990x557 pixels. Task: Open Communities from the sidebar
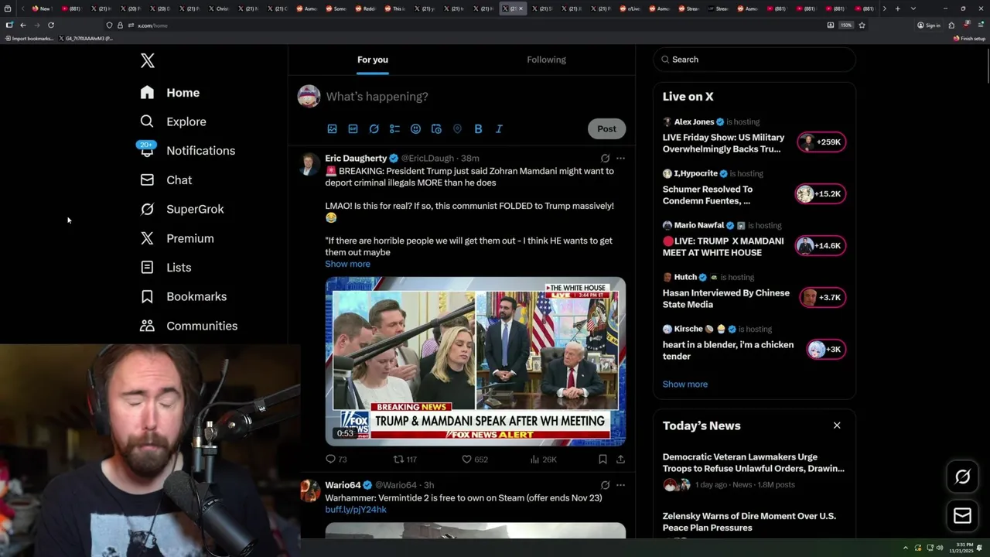pyautogui.click(x=189, y=326)
